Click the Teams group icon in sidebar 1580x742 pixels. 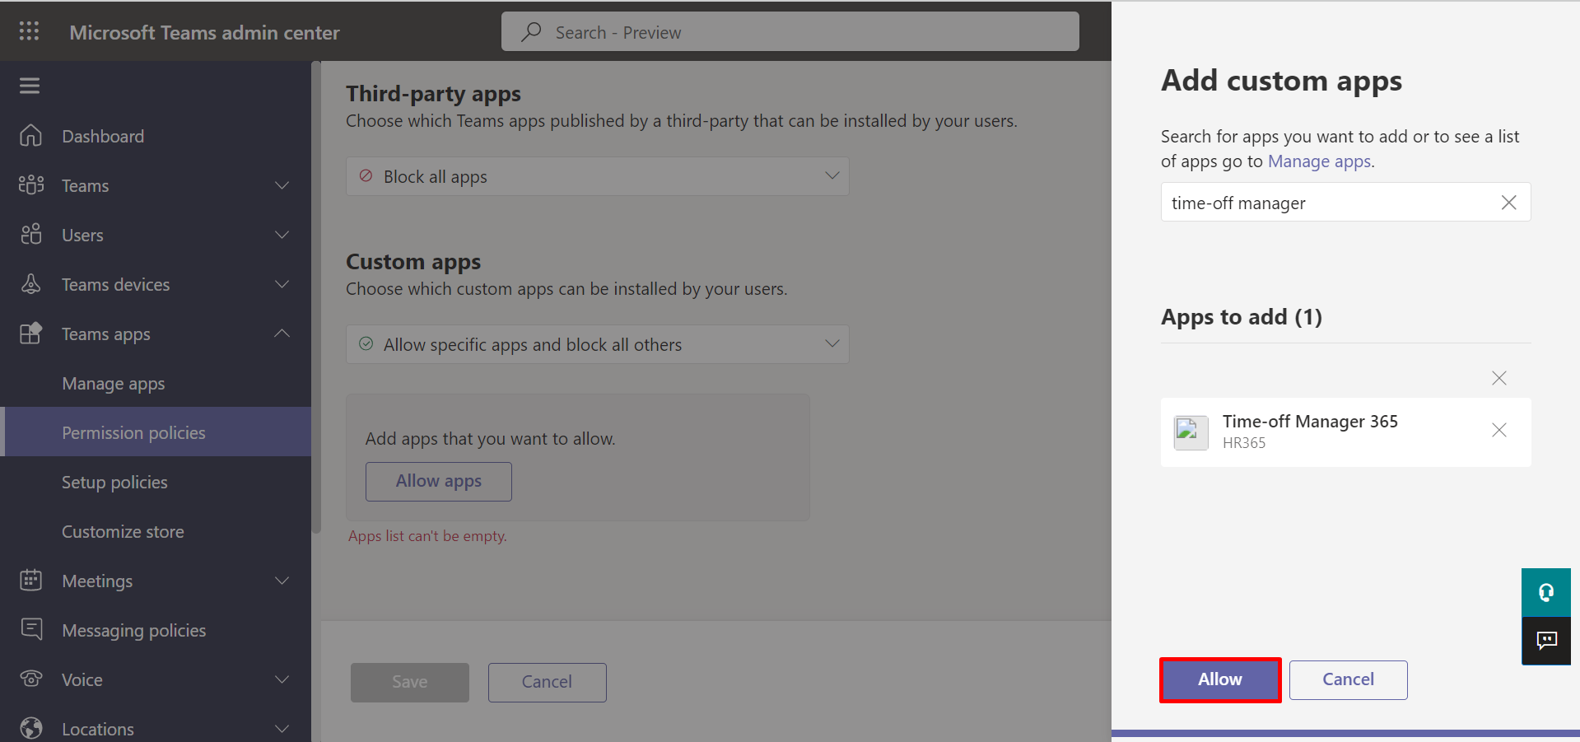tap(31, 185)
